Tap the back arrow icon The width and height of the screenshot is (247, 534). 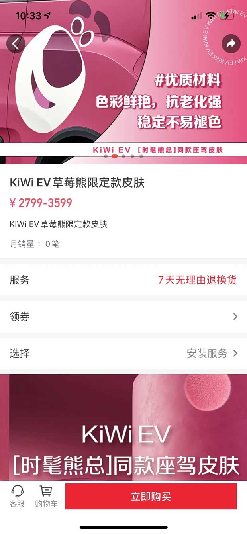16,44
